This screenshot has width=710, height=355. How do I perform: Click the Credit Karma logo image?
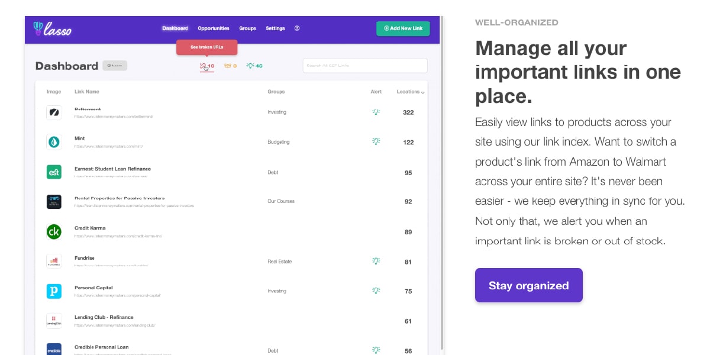[54, 232]
